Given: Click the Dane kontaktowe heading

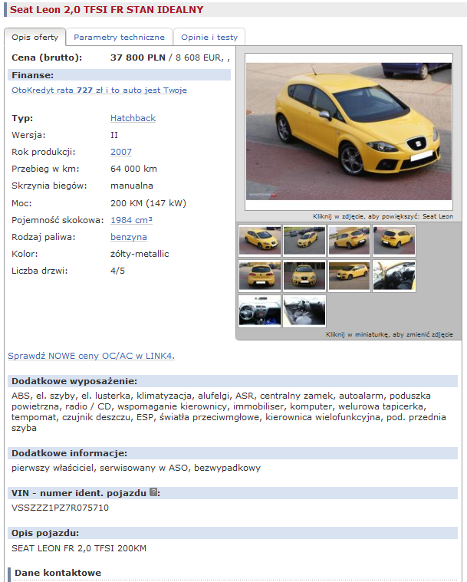Looking at the screenshot, I should click(x=58, y=573).
